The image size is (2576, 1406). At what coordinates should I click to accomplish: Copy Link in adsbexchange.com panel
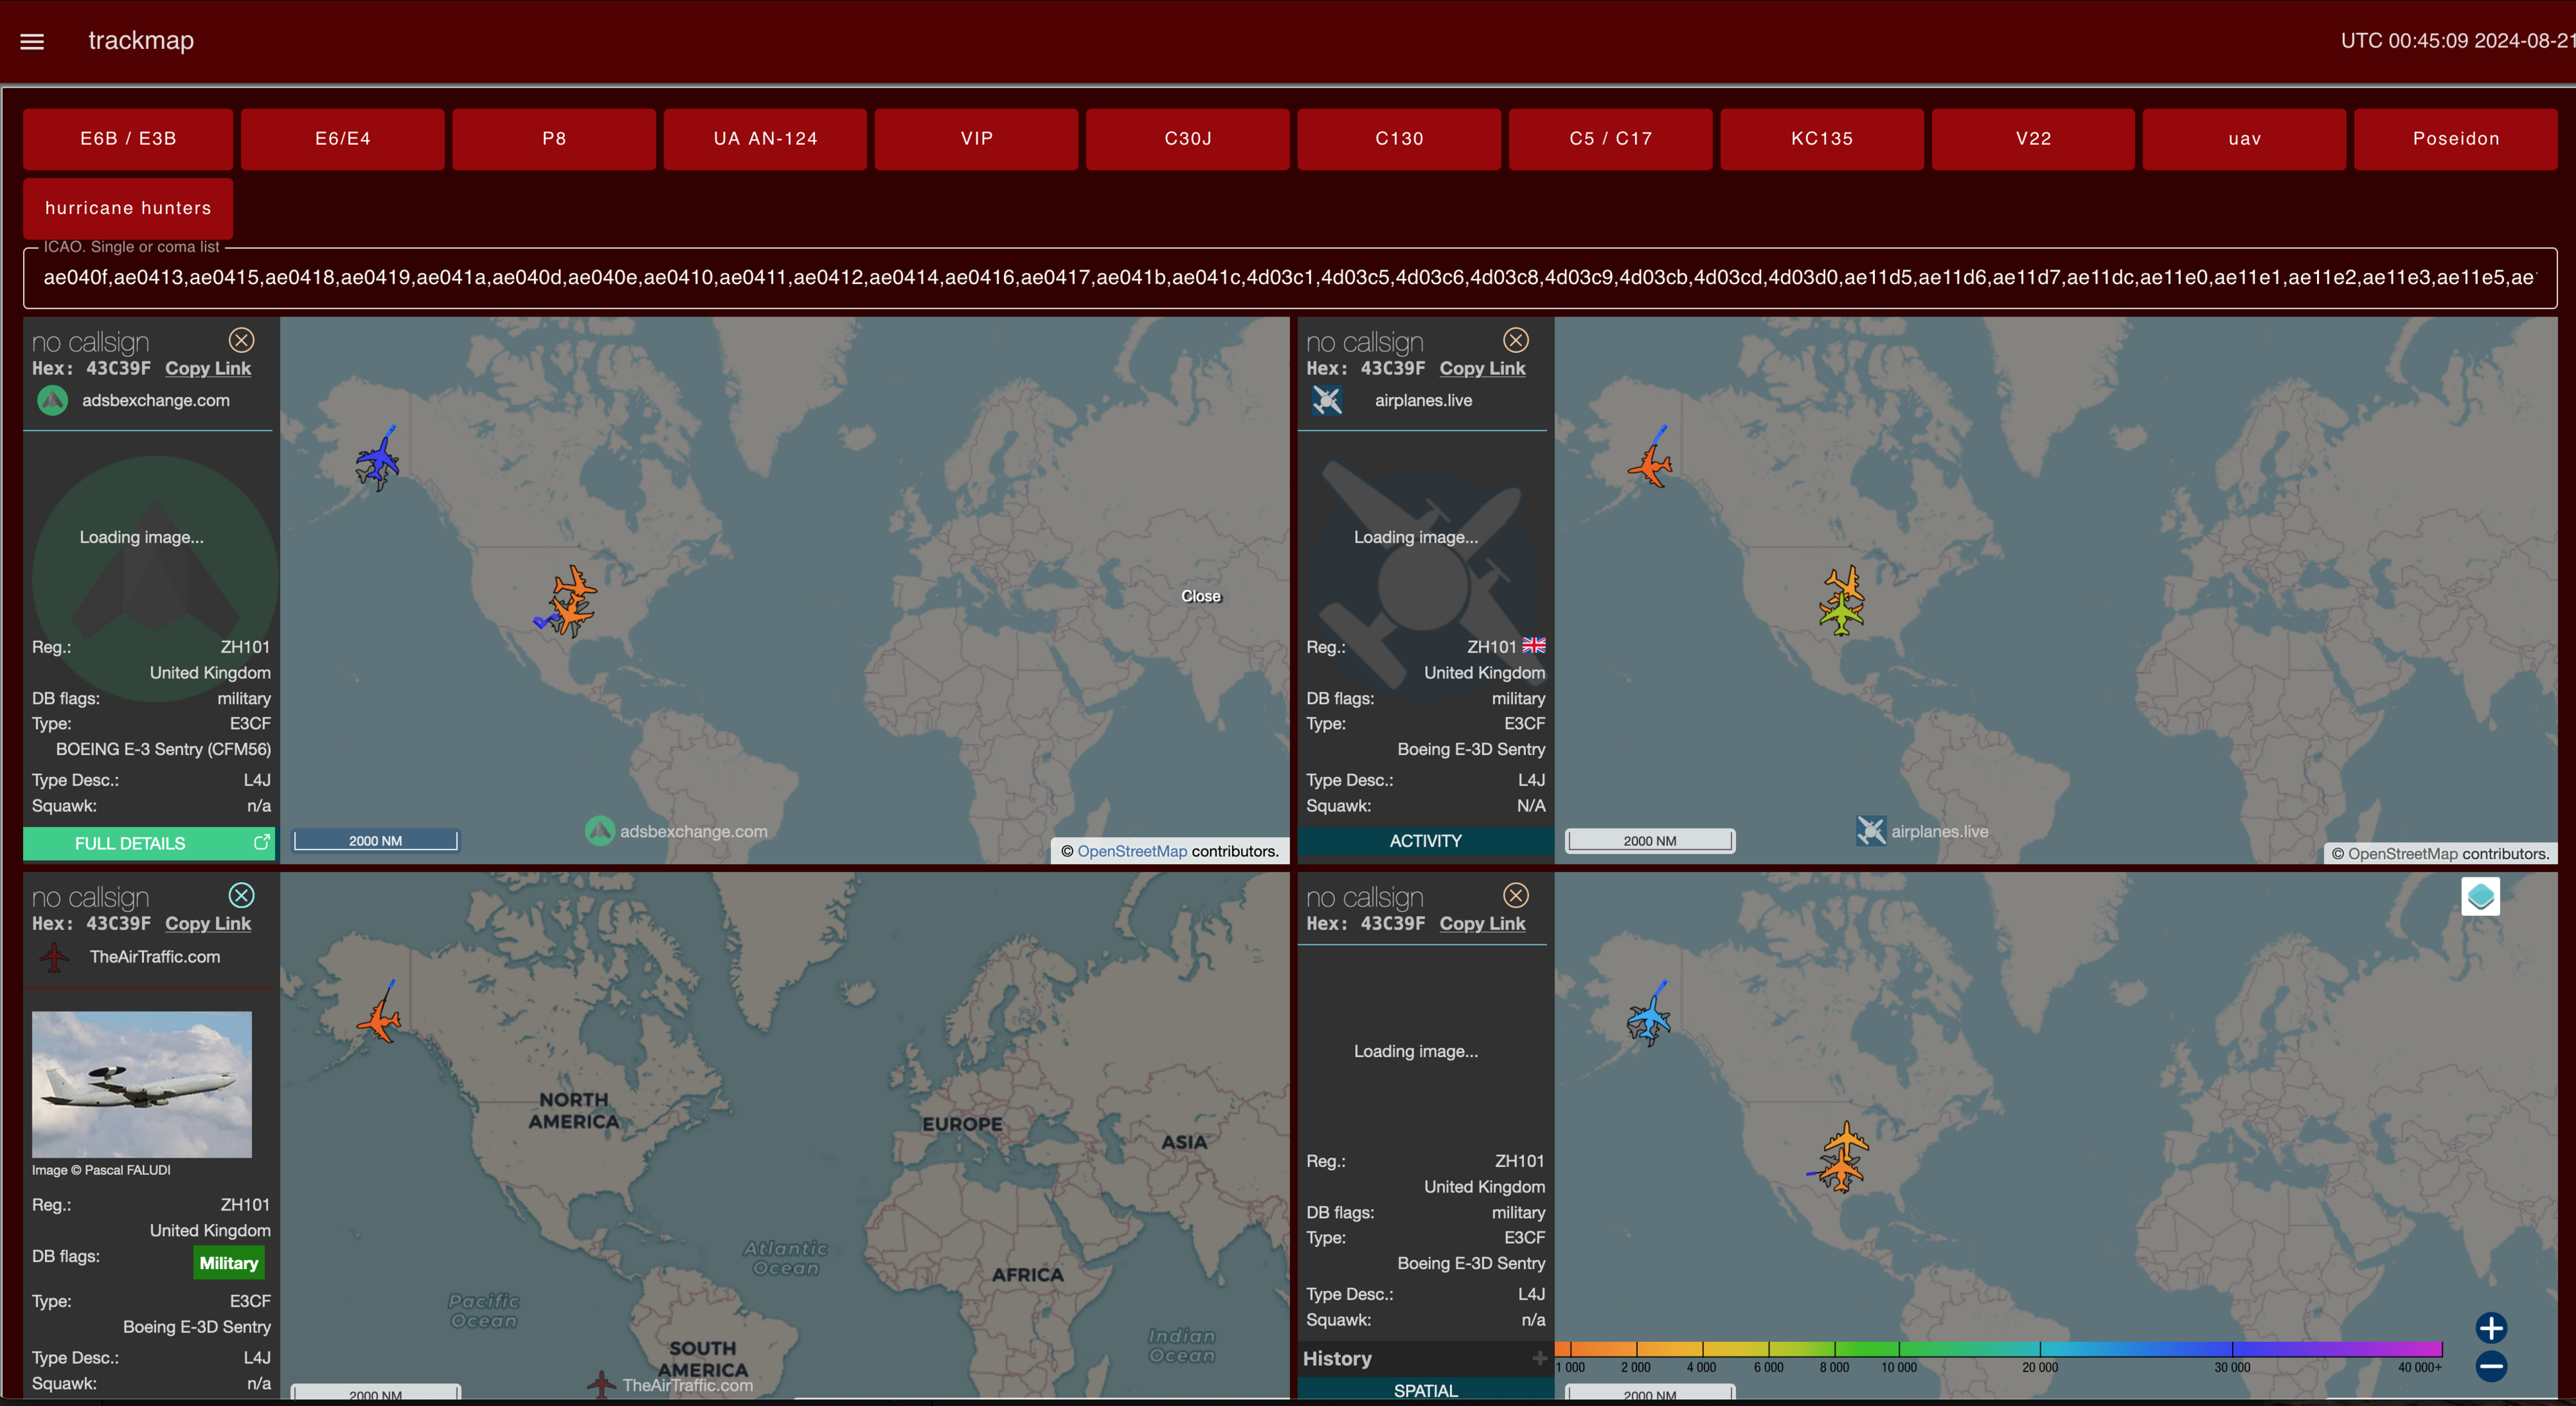[208, 368]
